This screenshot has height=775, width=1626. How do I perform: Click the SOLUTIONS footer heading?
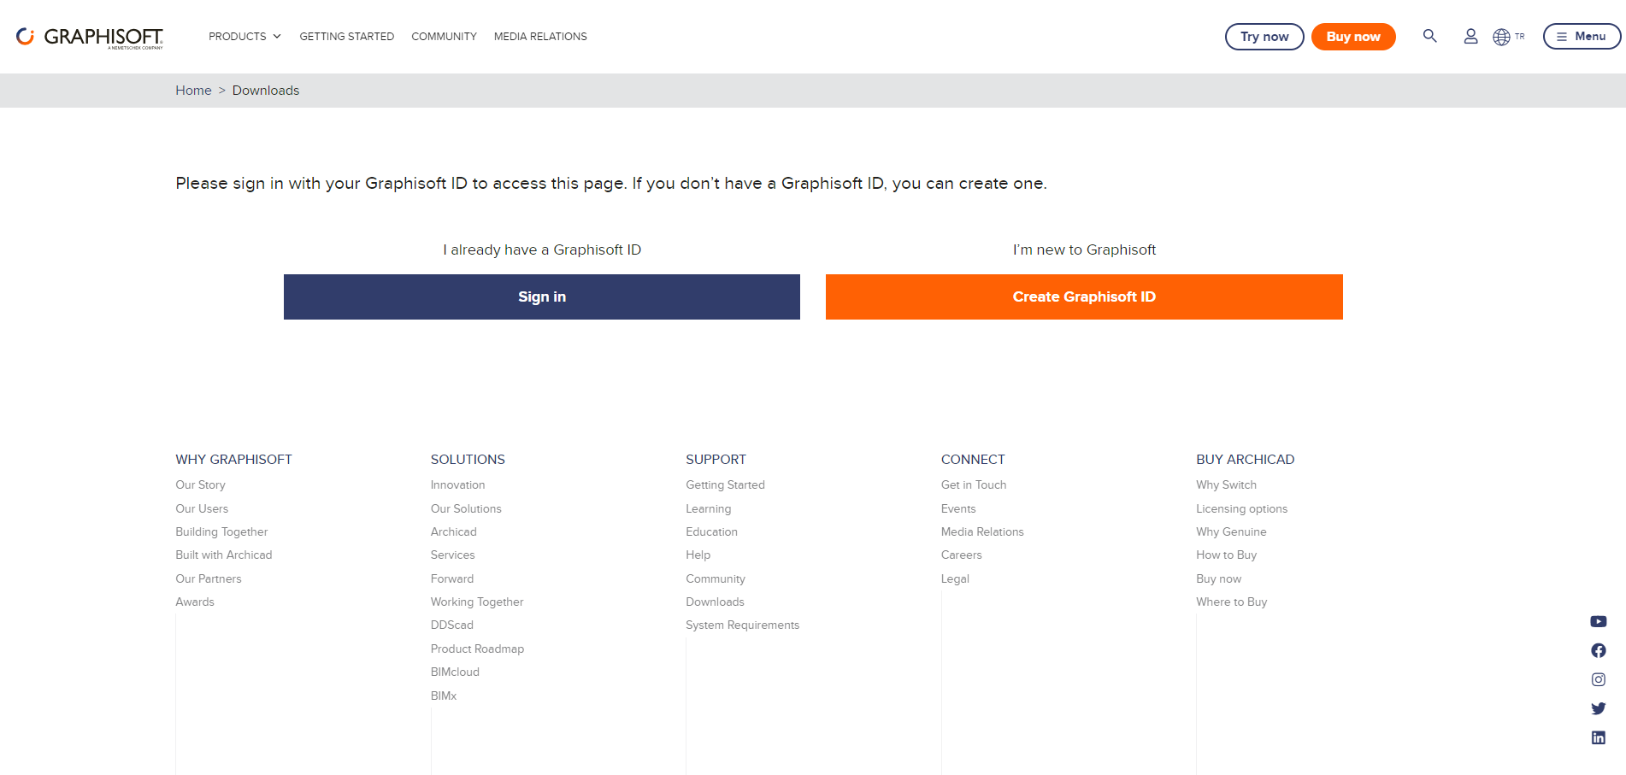(x=468, y=460)
